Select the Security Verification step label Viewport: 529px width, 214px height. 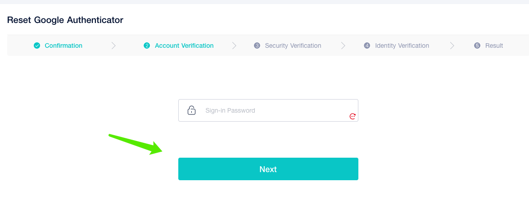[293, 46]
